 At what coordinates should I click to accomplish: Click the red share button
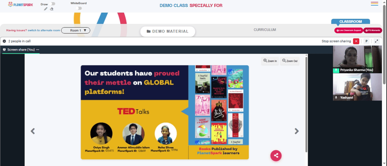coord(276,156)
